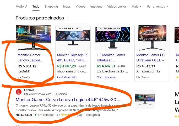The height and width of the screenshot is (126, 179).
Task: Click the LG UltraGear monitor image with 7% discount
Action: pyautogui.click(x=112, y=38)
